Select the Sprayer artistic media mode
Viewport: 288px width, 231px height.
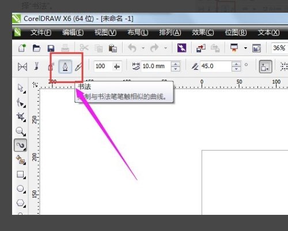pyautogui.click(x=51, y=66)
